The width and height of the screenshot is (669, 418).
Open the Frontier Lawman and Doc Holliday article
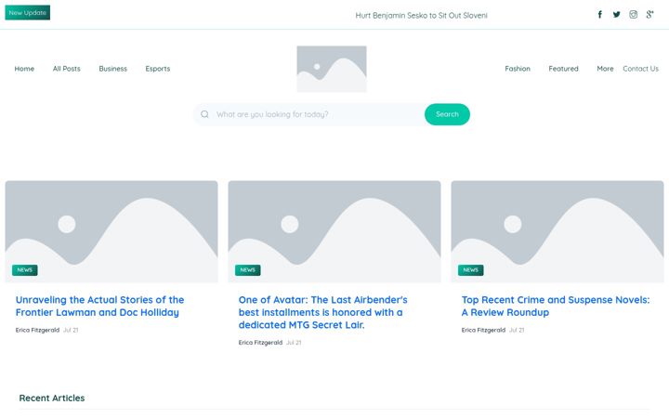[x=99, y=306]
